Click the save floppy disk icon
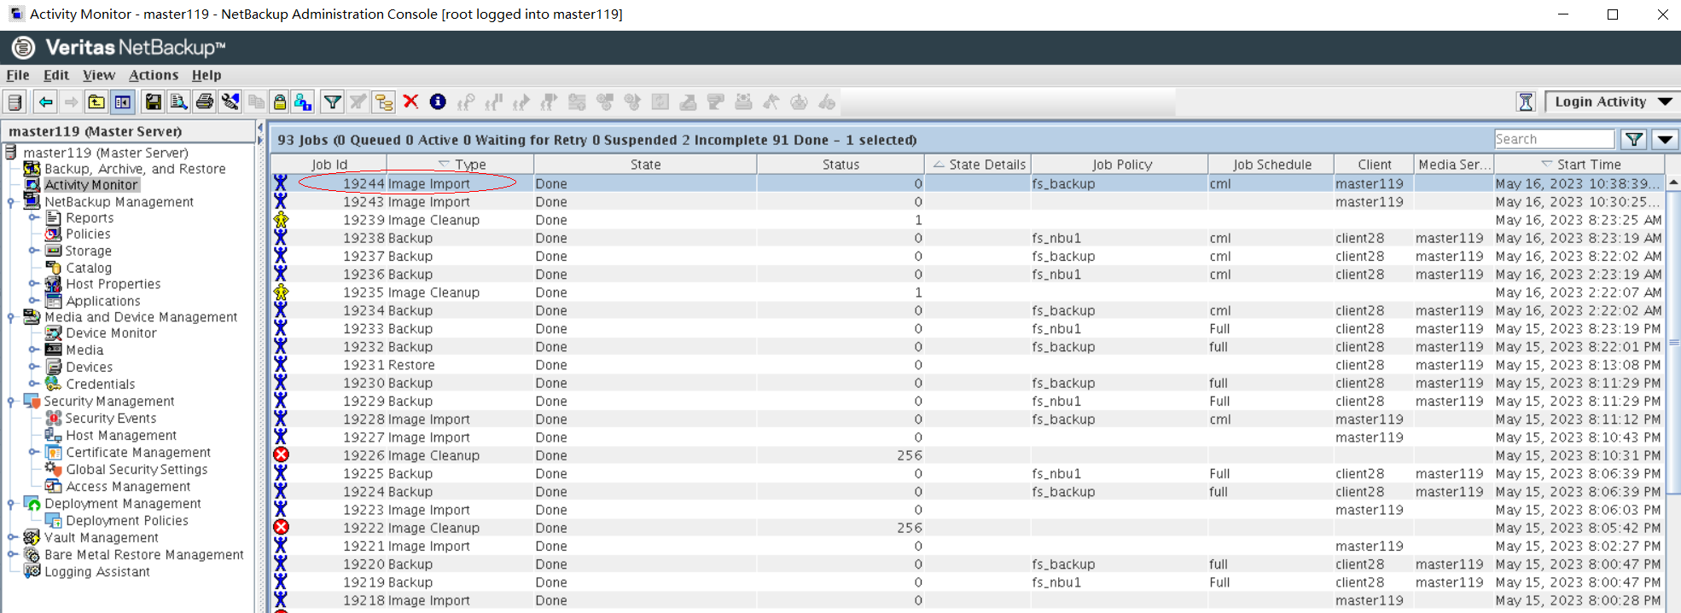This screenshot has height=613, width=1681. 153,102
